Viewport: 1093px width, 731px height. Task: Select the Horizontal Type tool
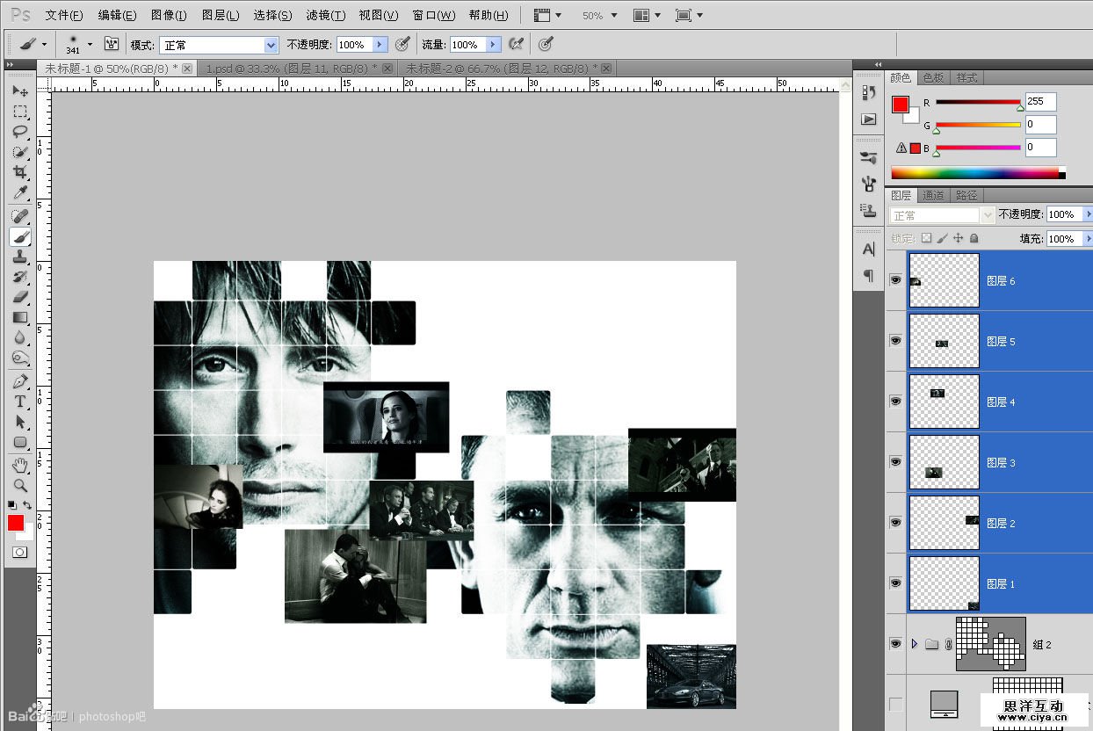coord(19,402)
